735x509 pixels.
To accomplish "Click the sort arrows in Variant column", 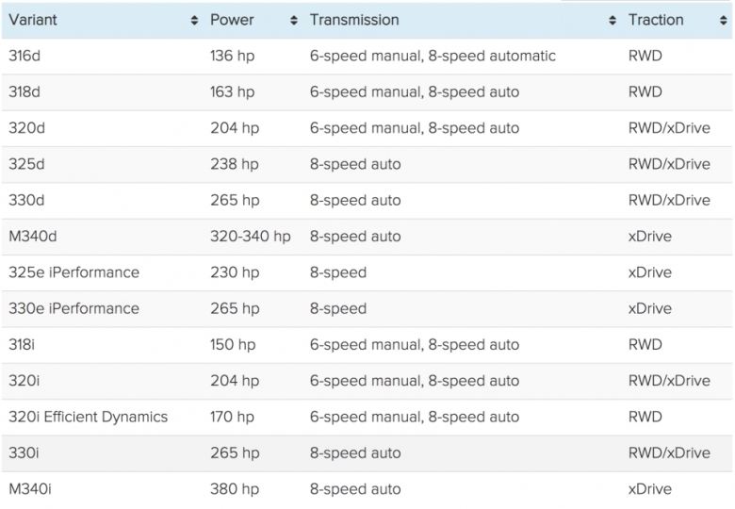I will [194, 21].
